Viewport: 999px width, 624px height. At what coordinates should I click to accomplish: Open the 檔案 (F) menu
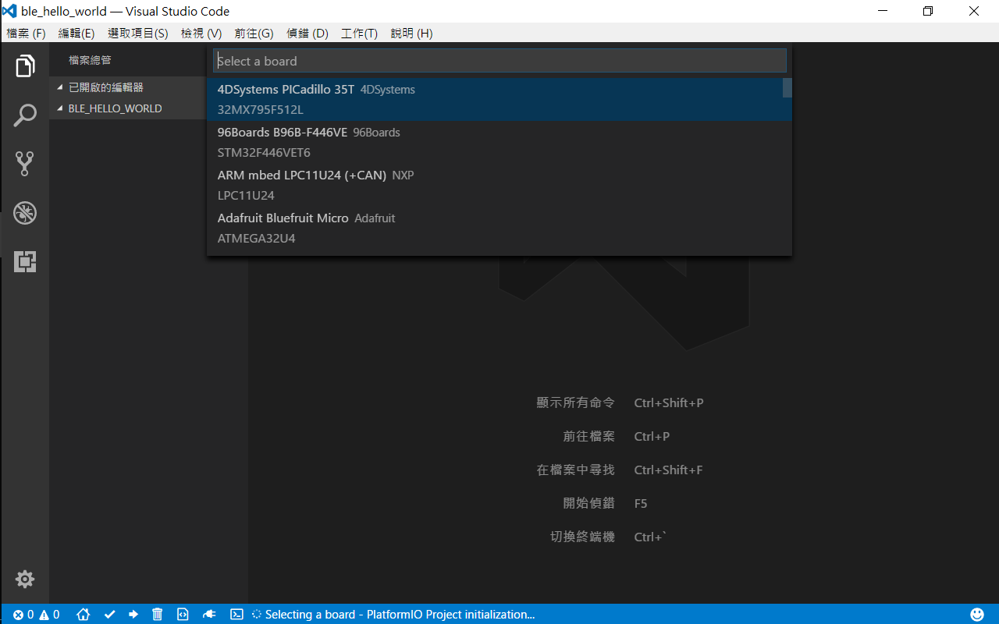27,33
